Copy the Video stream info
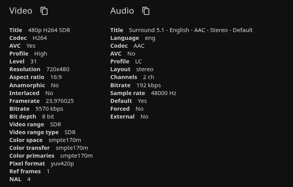293x187 pixels. 44,11
